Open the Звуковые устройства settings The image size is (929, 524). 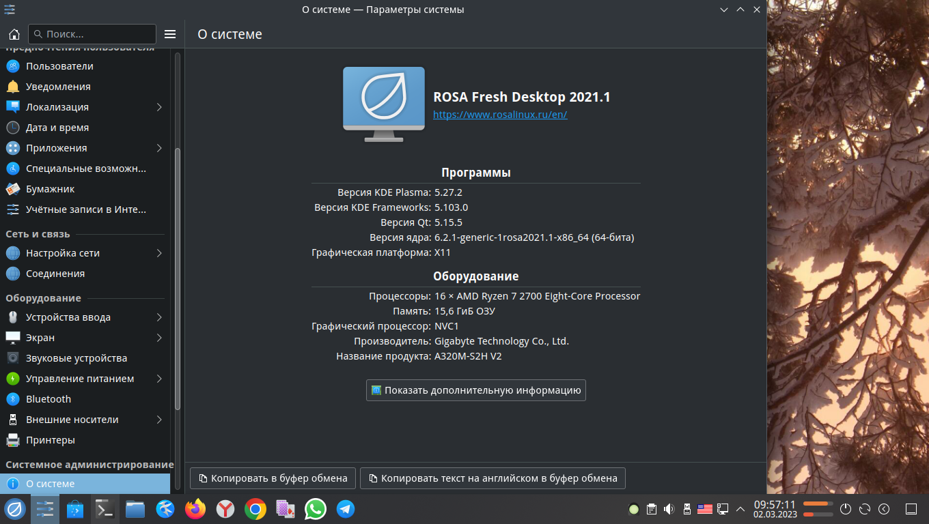[x=85, y=358]
